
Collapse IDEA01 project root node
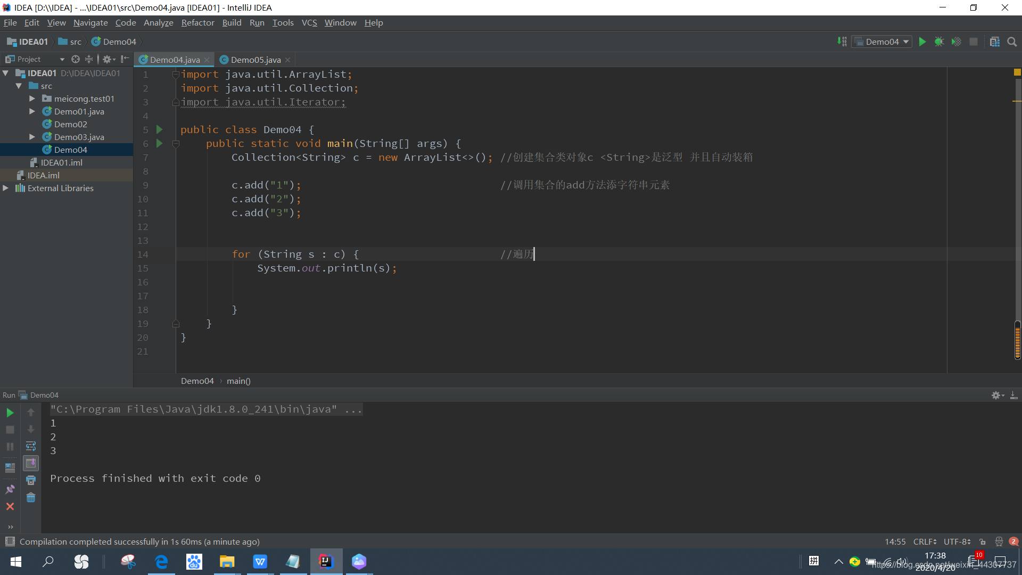6,73
